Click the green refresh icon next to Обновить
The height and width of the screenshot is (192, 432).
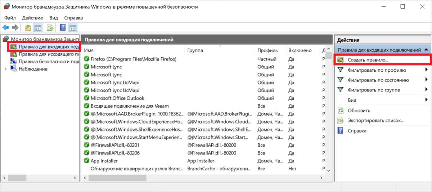click(340, 110)
